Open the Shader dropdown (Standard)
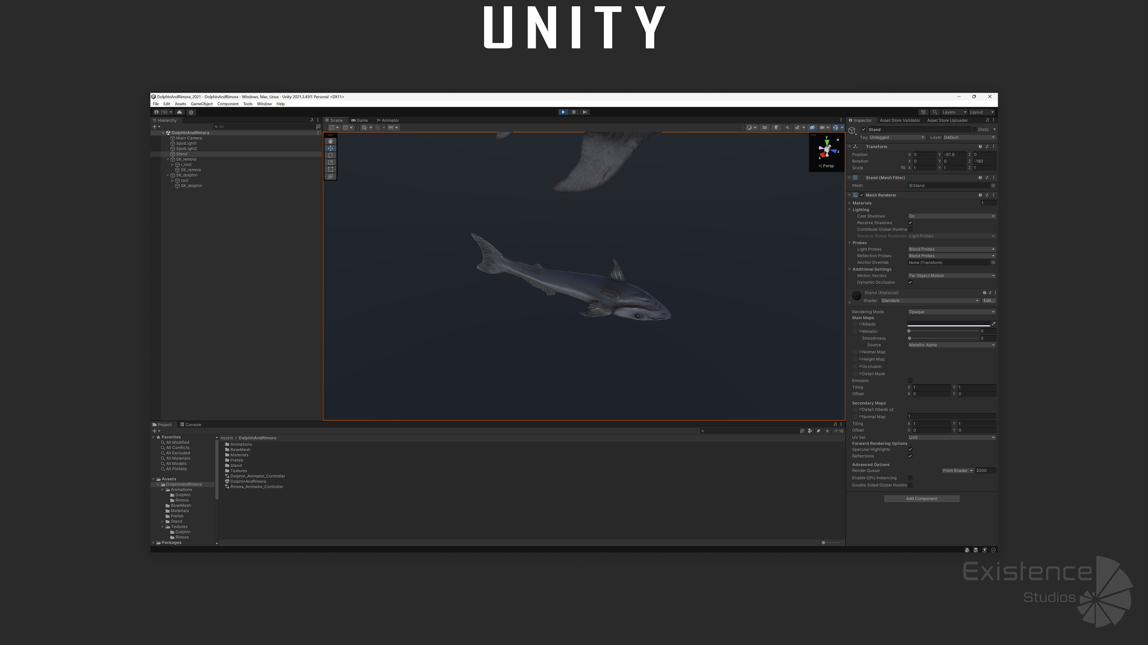This screenshot has height=645, width=1148. [x=930, y=301]
